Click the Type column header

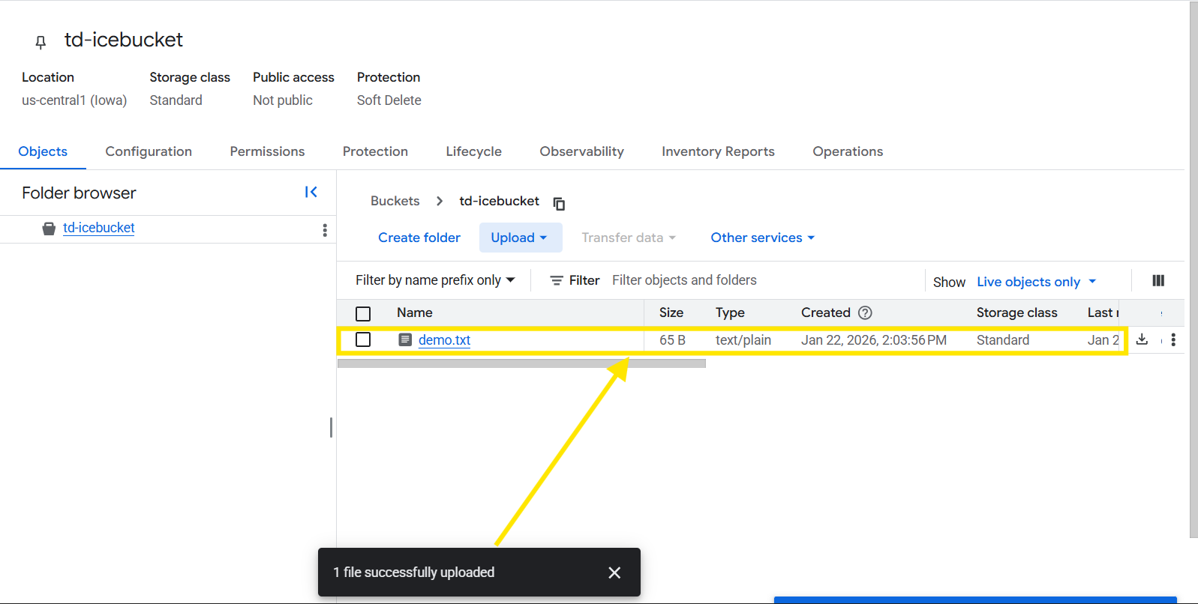pyautogui.click(x=730, y=312)
